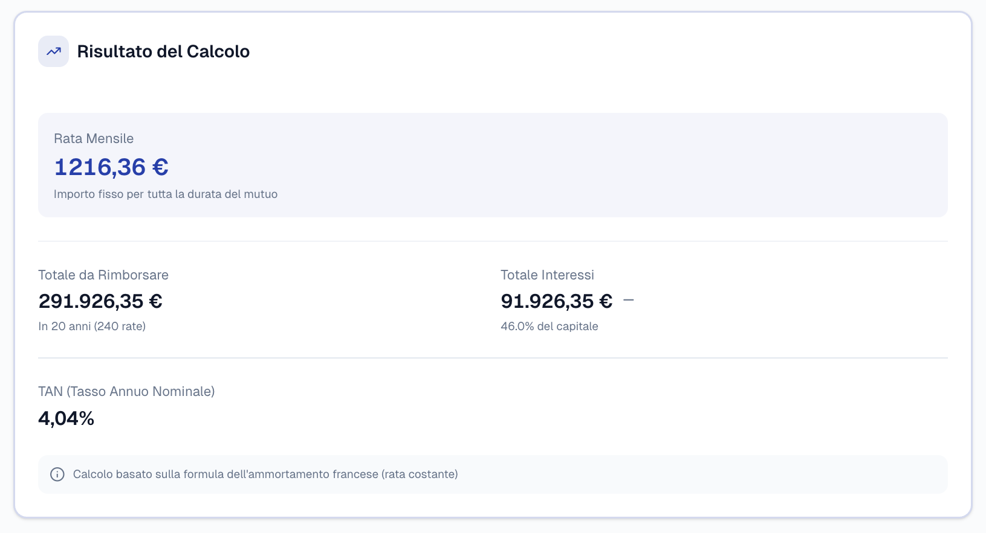Click the € symbol in the interest amount
The height and width of the screenshot is (533, 986).
pyautogui.click(x=606, y=301)
